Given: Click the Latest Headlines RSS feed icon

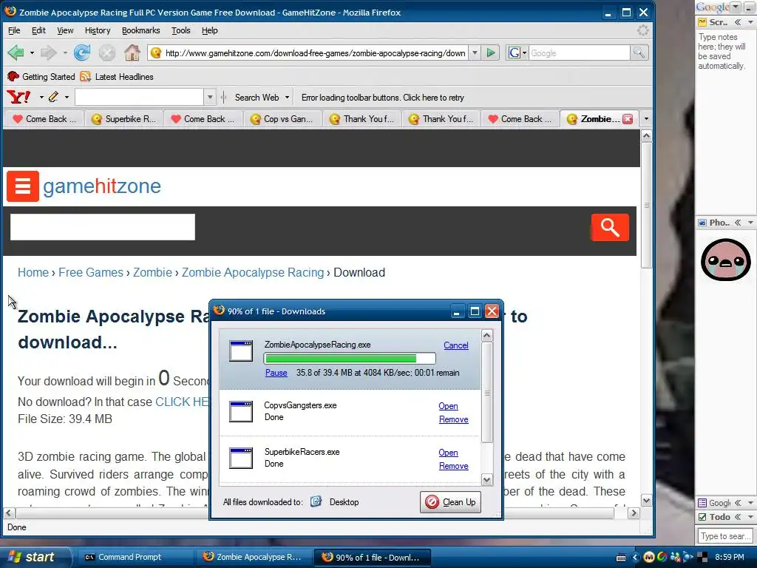Looking at the screenshot, I should coord(86,77).
